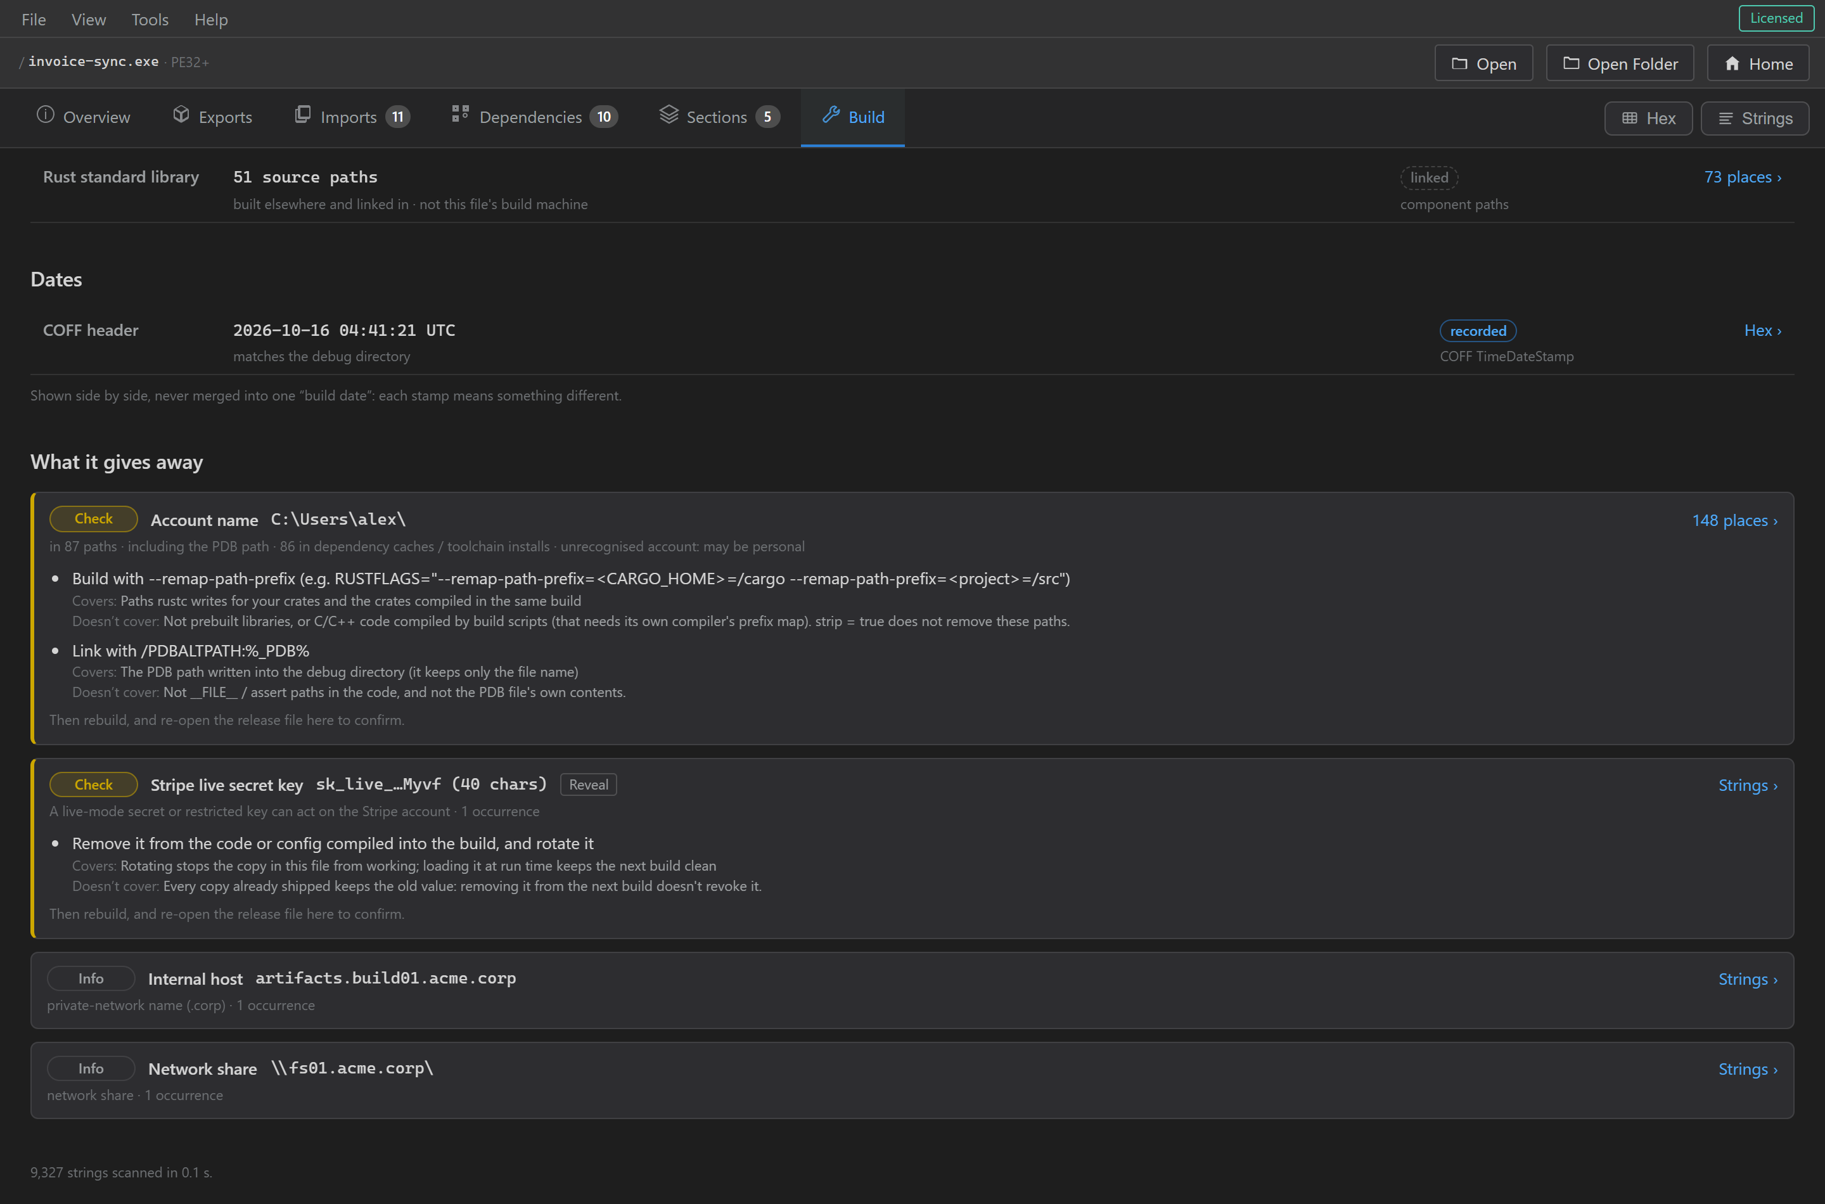1825x1204 pixels.
Task: Click the Sections tab layers icon
Action: [669, 115]
